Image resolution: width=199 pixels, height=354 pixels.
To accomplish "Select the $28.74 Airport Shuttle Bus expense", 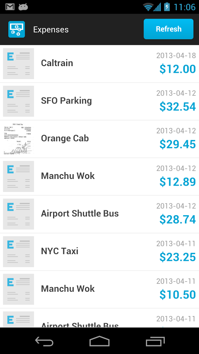I will [x=99, y=214].
